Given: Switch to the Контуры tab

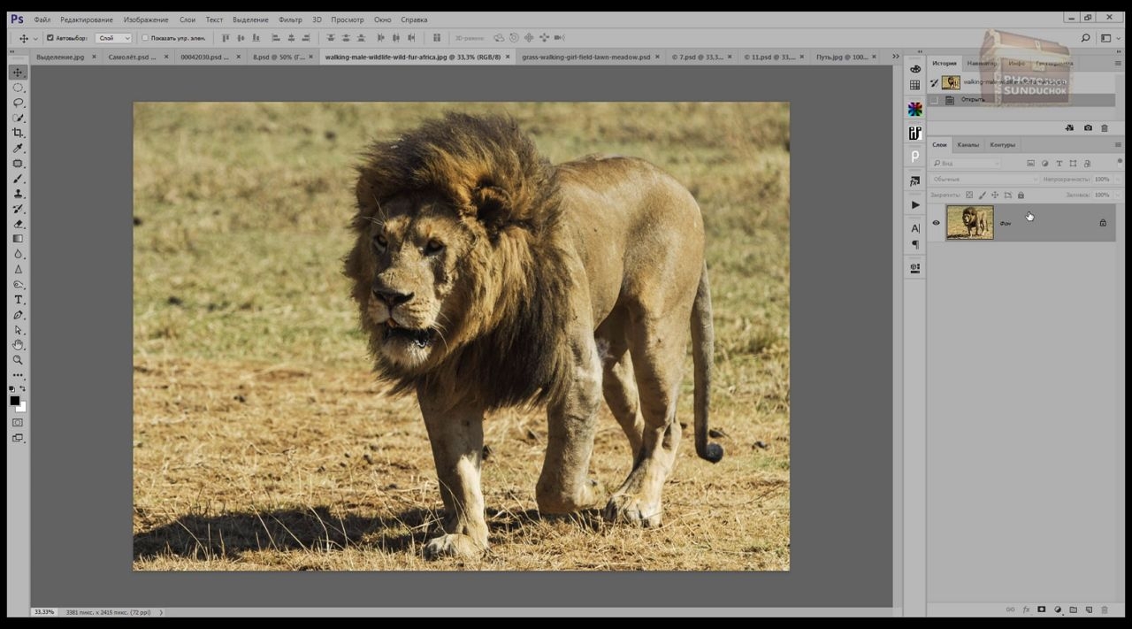Looking at the screenshot, I should (x=1002, y=144).
